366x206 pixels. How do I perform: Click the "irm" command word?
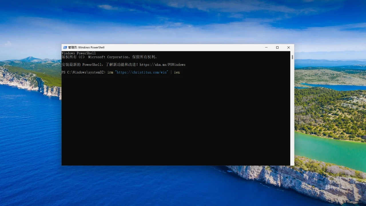click(x=110, y=72)
